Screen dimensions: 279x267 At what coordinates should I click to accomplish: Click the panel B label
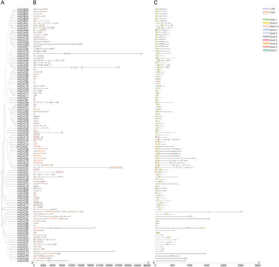(x=35, y=2)
